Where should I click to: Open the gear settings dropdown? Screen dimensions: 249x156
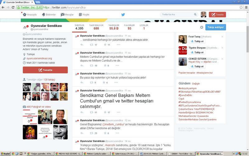(x=201, y=27)
